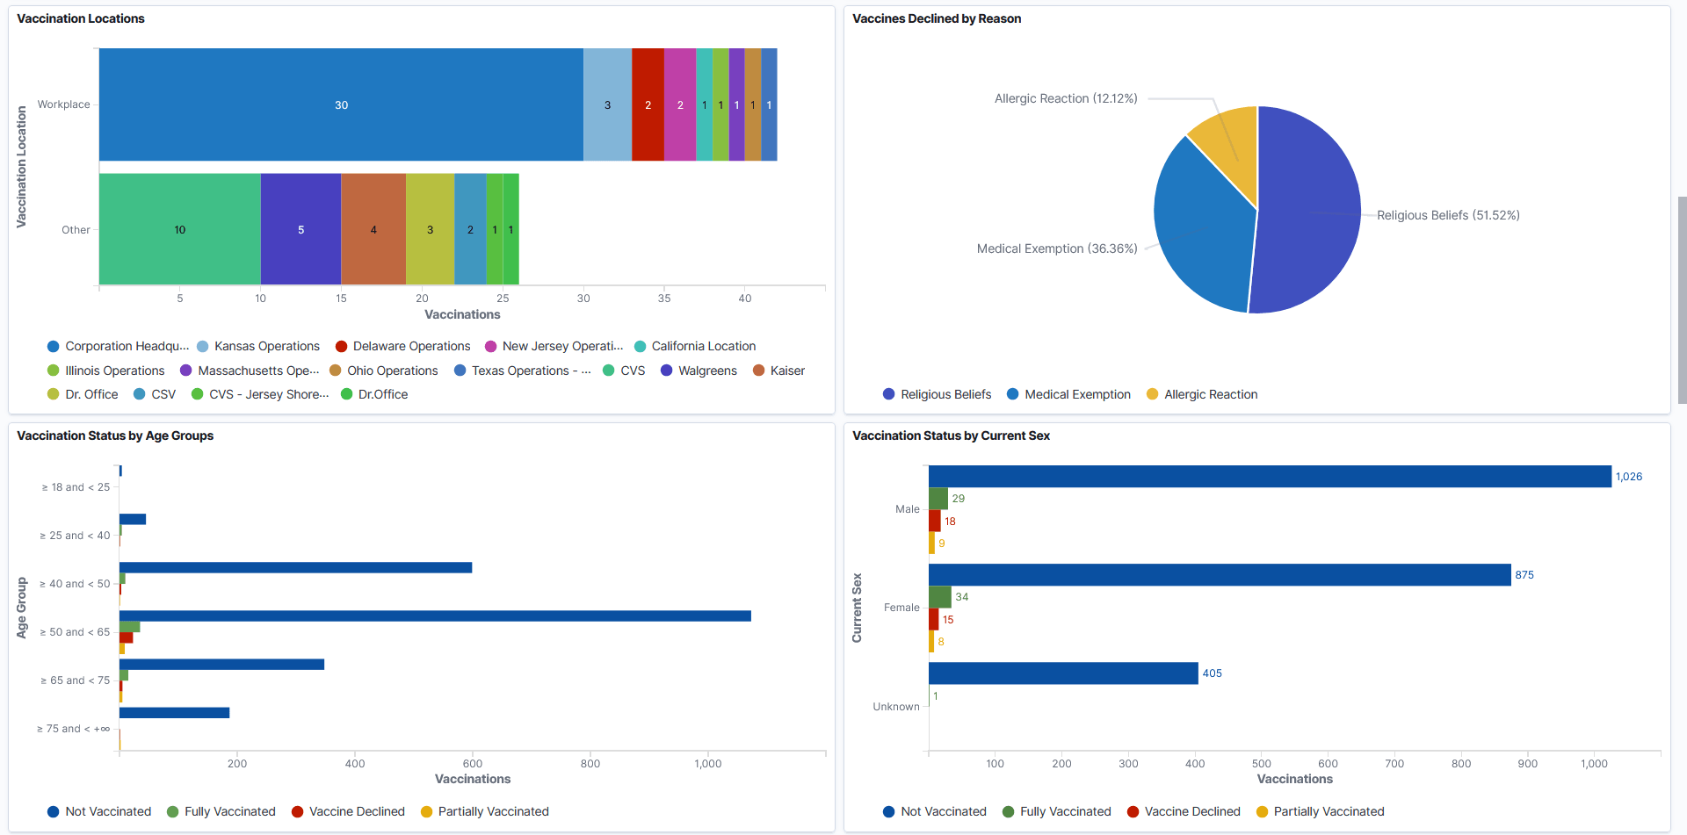Hide the Delaware Operations series via legend
The image size is (1687, 835).
pyautogui.click(x=411, y=346)
